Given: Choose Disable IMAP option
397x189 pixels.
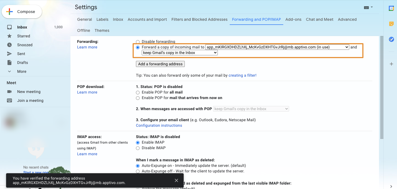Looking at the screenshot, I should click(x=138, y=148).
